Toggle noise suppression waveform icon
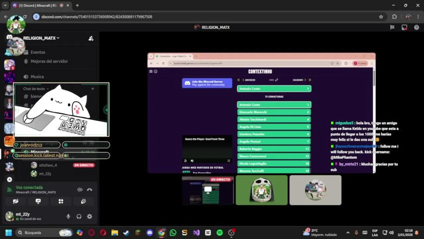 (80, 190)
